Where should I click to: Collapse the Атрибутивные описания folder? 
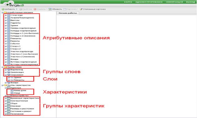tap(2, 12)
